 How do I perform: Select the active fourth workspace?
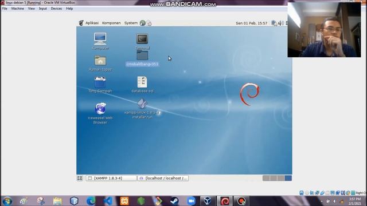288,178
